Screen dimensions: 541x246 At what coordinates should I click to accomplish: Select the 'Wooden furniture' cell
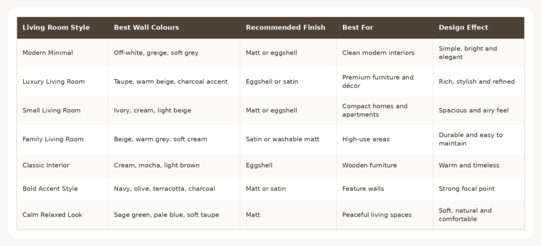click(385, 166)
